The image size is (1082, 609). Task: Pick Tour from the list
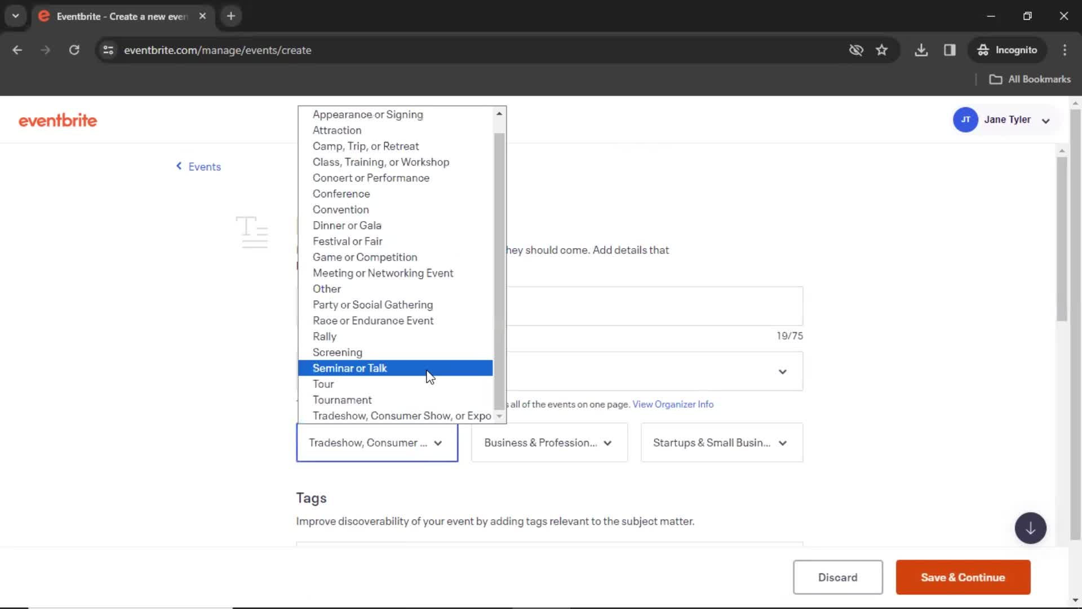[395, 384]
